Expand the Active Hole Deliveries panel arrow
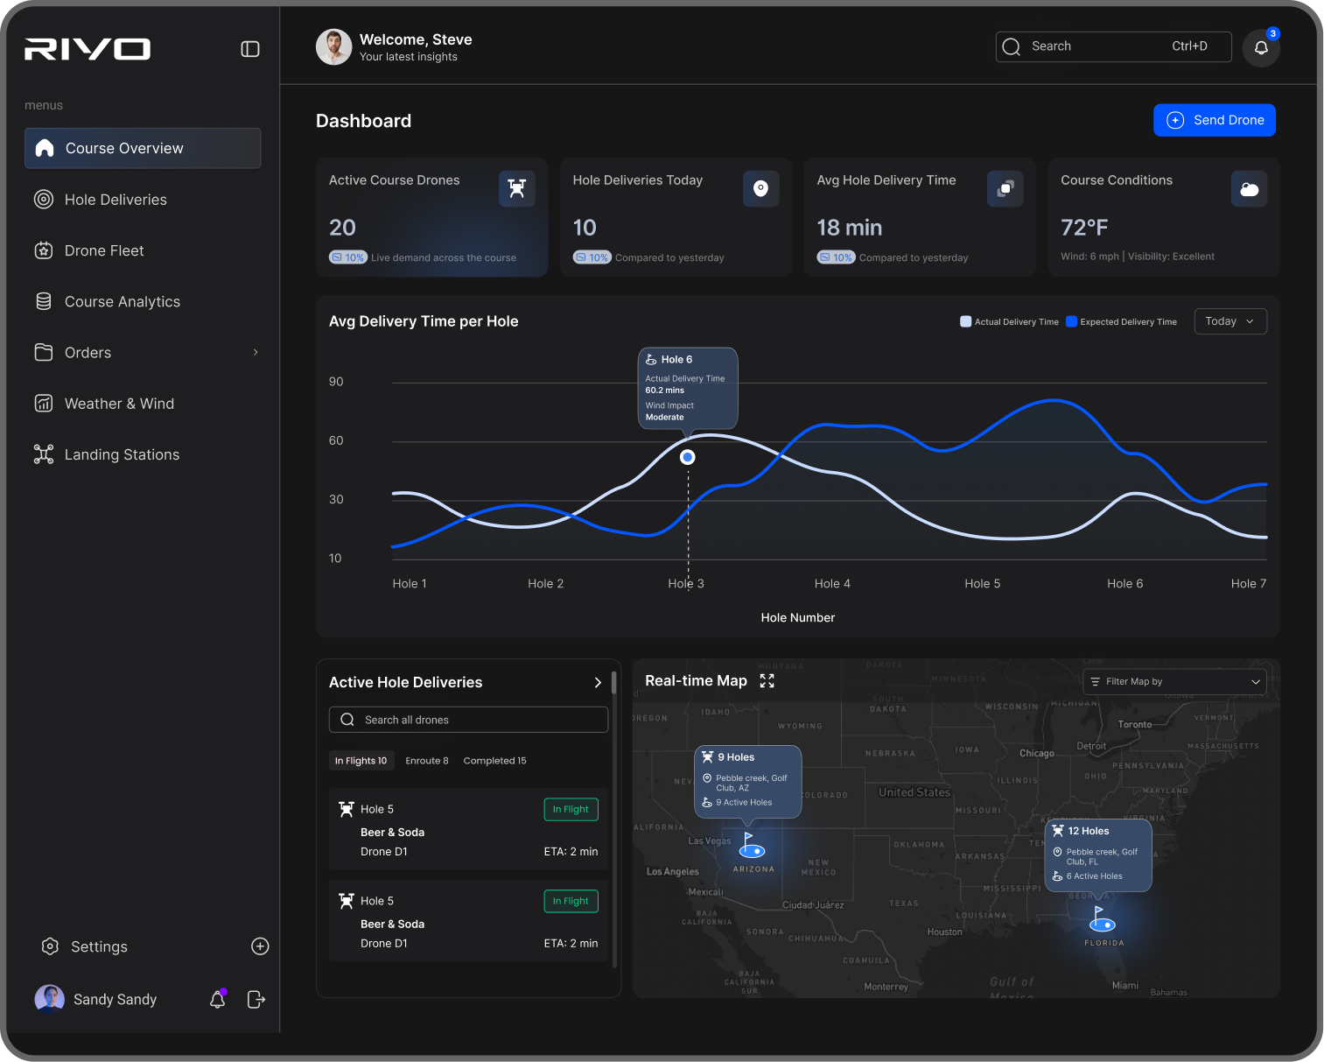1324x1062 pixels. 598,683
